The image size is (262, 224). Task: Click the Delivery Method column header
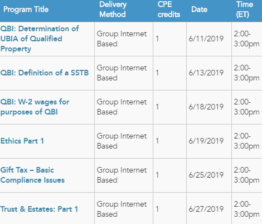113,9
